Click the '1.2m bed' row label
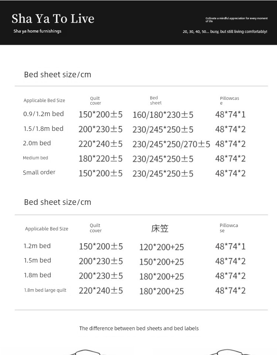Screen dimensions: 277x355 tap(37, 246)
